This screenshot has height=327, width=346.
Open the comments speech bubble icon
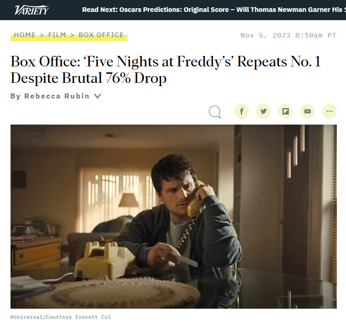click(215, 112)
